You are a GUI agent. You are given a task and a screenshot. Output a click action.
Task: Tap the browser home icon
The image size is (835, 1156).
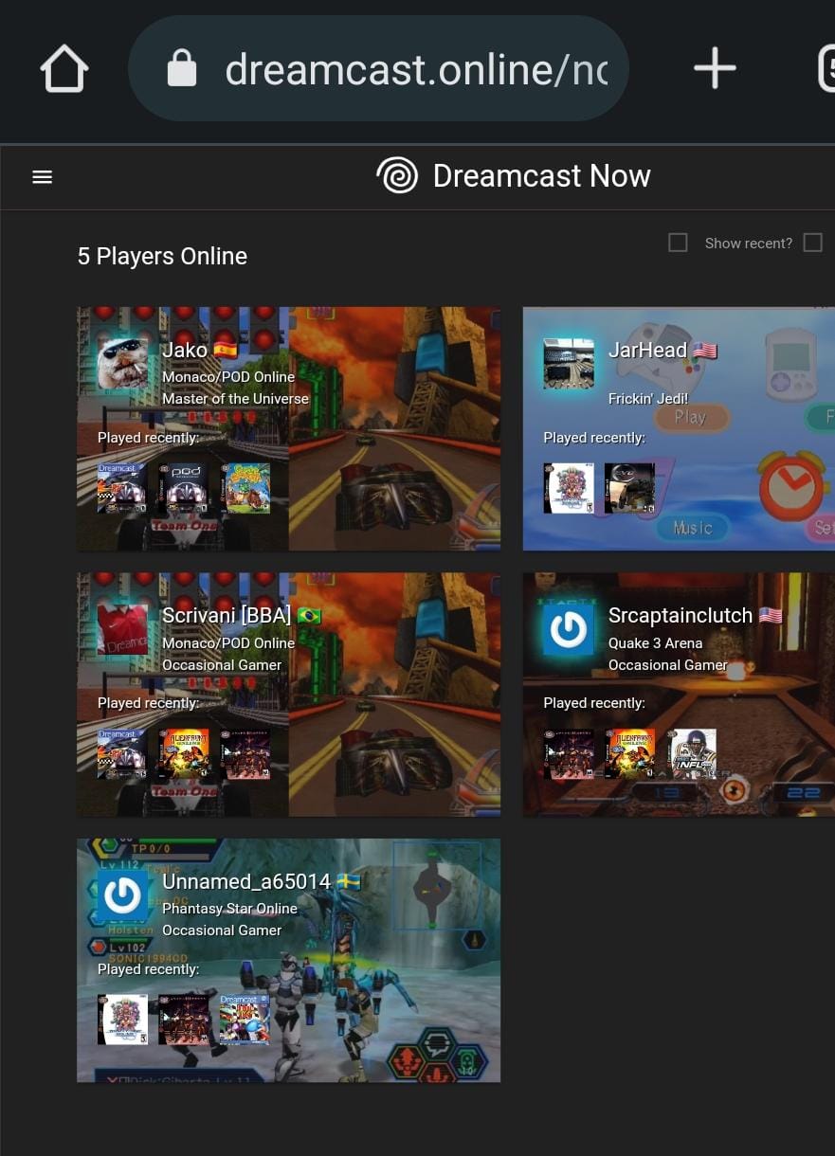click(x=64, y=69)
